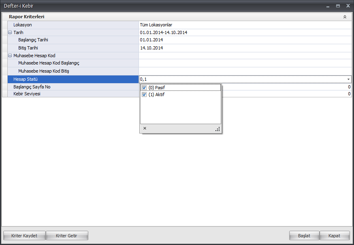Uncheck the (0) Pasif checkbox
Screen dimensions: 354x245
tap(144, 88)
